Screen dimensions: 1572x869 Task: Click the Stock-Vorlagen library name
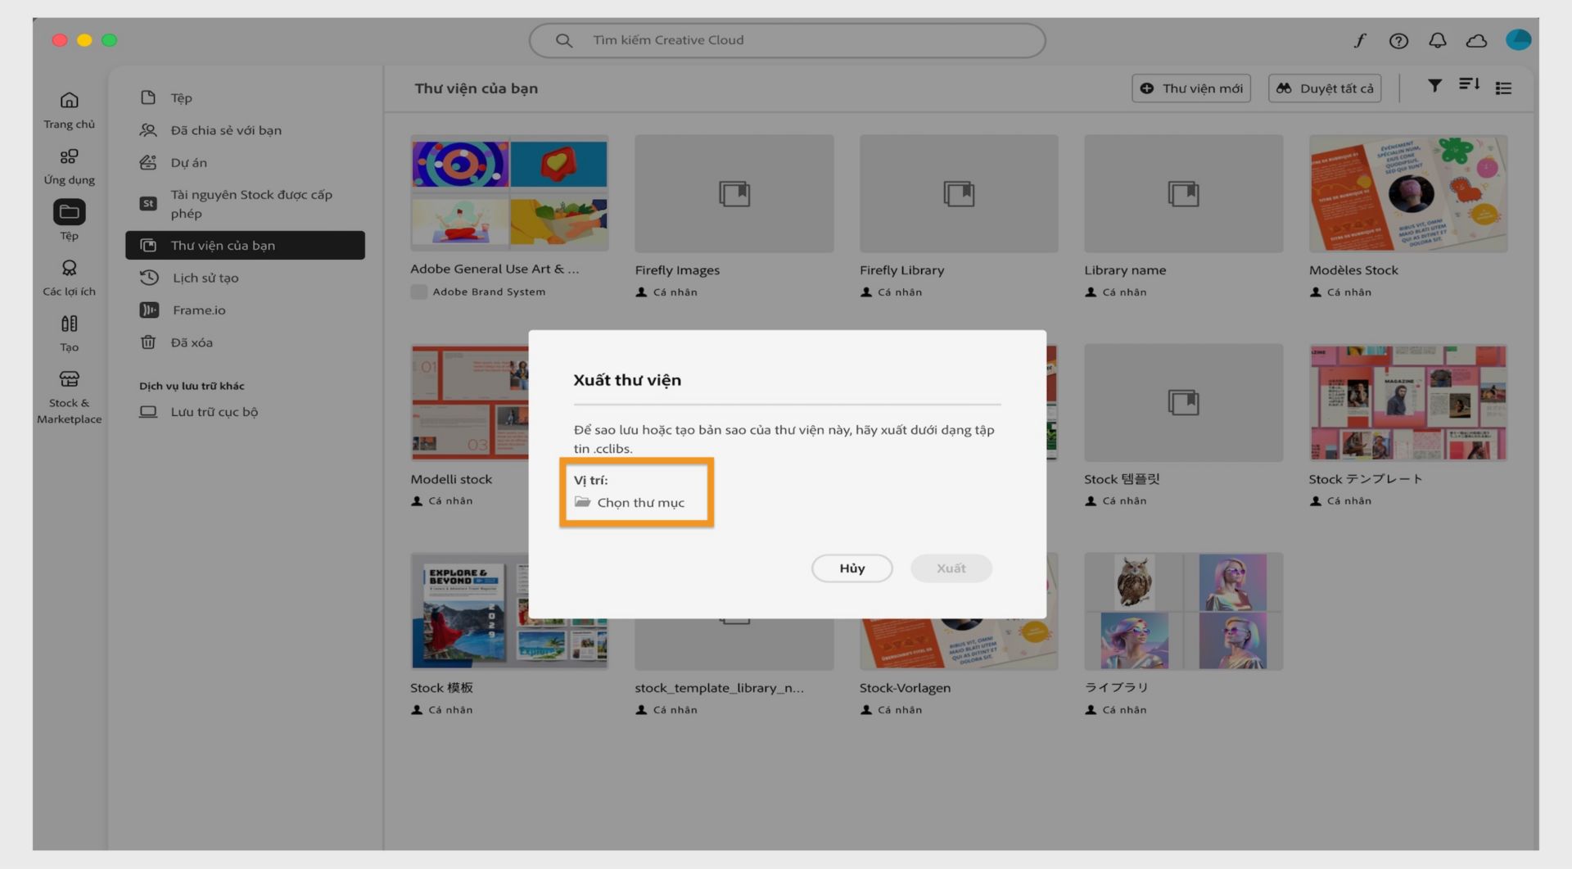click(905, 688)
